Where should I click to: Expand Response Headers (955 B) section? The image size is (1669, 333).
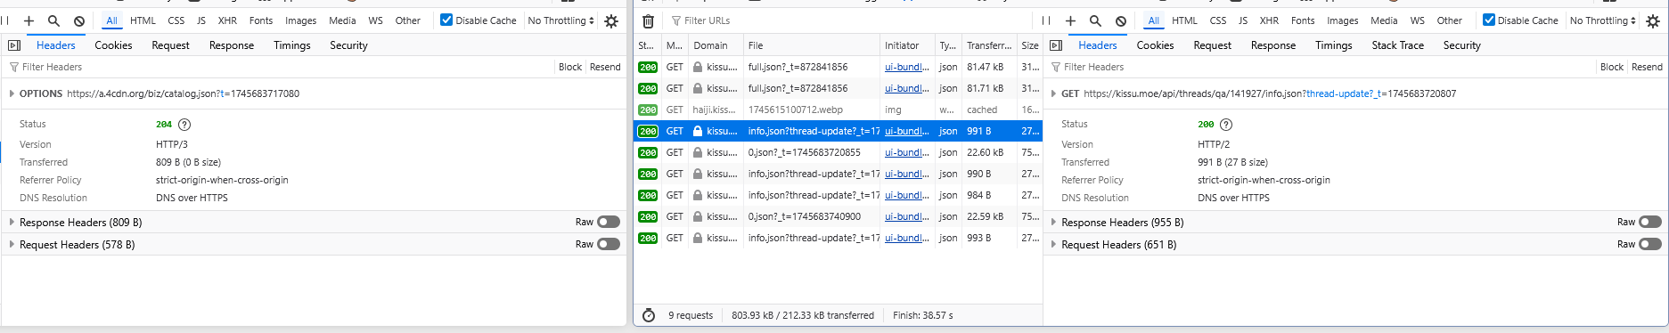point(1053,223)
